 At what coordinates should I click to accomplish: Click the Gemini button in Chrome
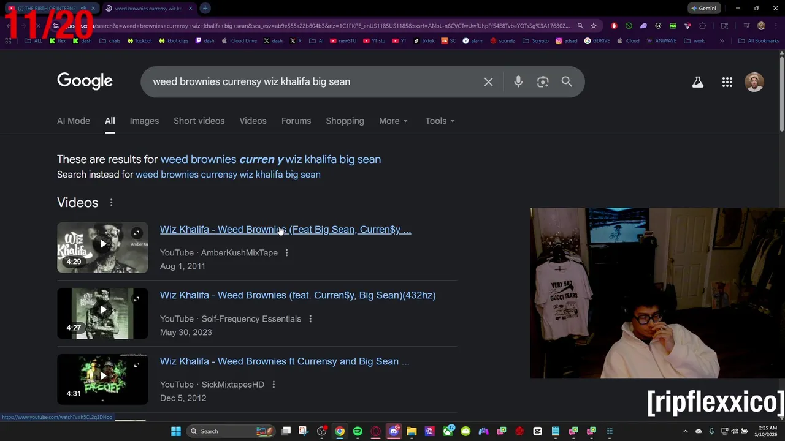703,8
